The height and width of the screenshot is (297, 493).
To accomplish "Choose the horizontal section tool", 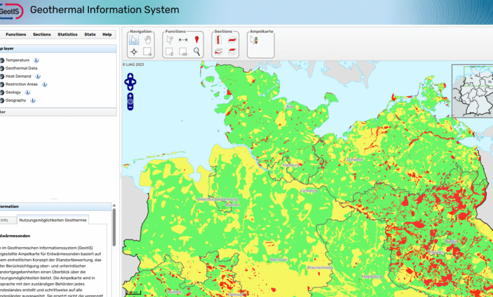I will (233, 40).
